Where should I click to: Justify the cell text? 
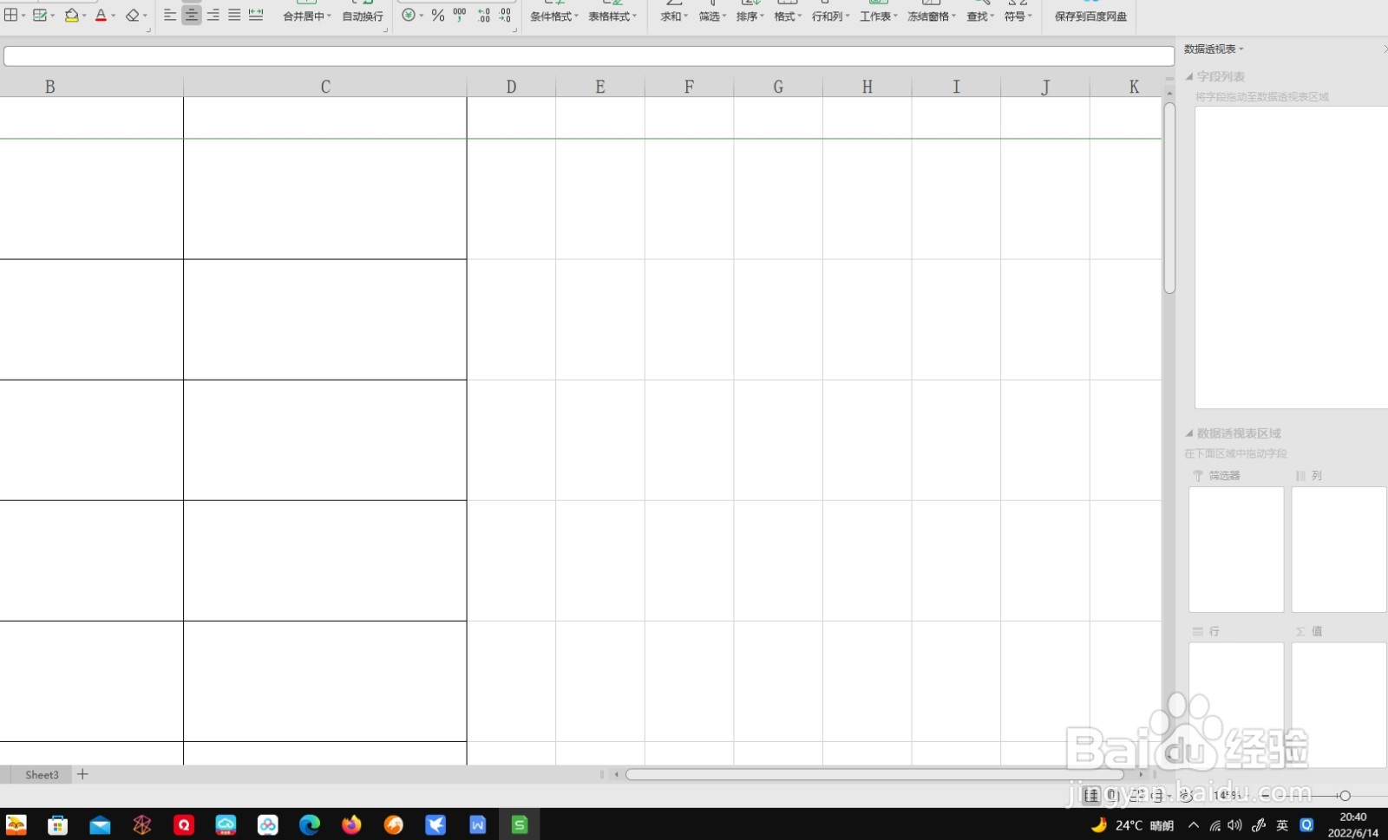234,15
